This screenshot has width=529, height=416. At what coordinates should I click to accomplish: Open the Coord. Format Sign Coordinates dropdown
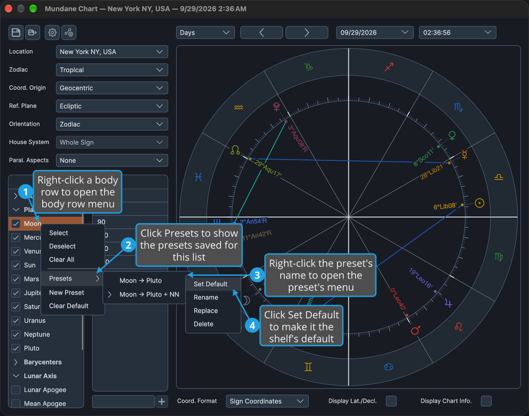(x=267, y=401)
